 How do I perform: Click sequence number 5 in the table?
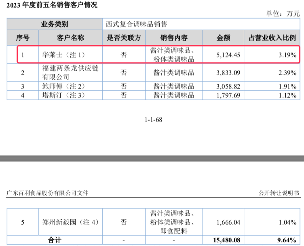pos(23,222)
